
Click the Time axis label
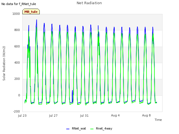[x=158, y=120]
